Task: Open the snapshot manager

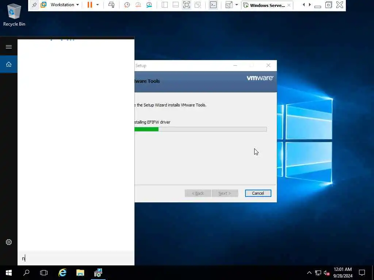Action: pos(149,5)
